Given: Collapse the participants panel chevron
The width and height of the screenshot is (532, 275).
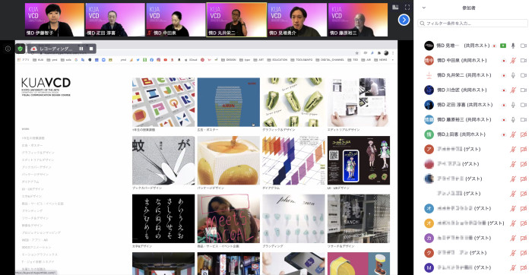Looking at the screenshot, I should 424,8.
